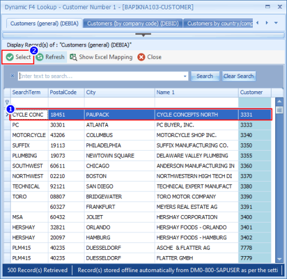
Task: Click the Clear Search button
Action: click(x=239, y=76)
